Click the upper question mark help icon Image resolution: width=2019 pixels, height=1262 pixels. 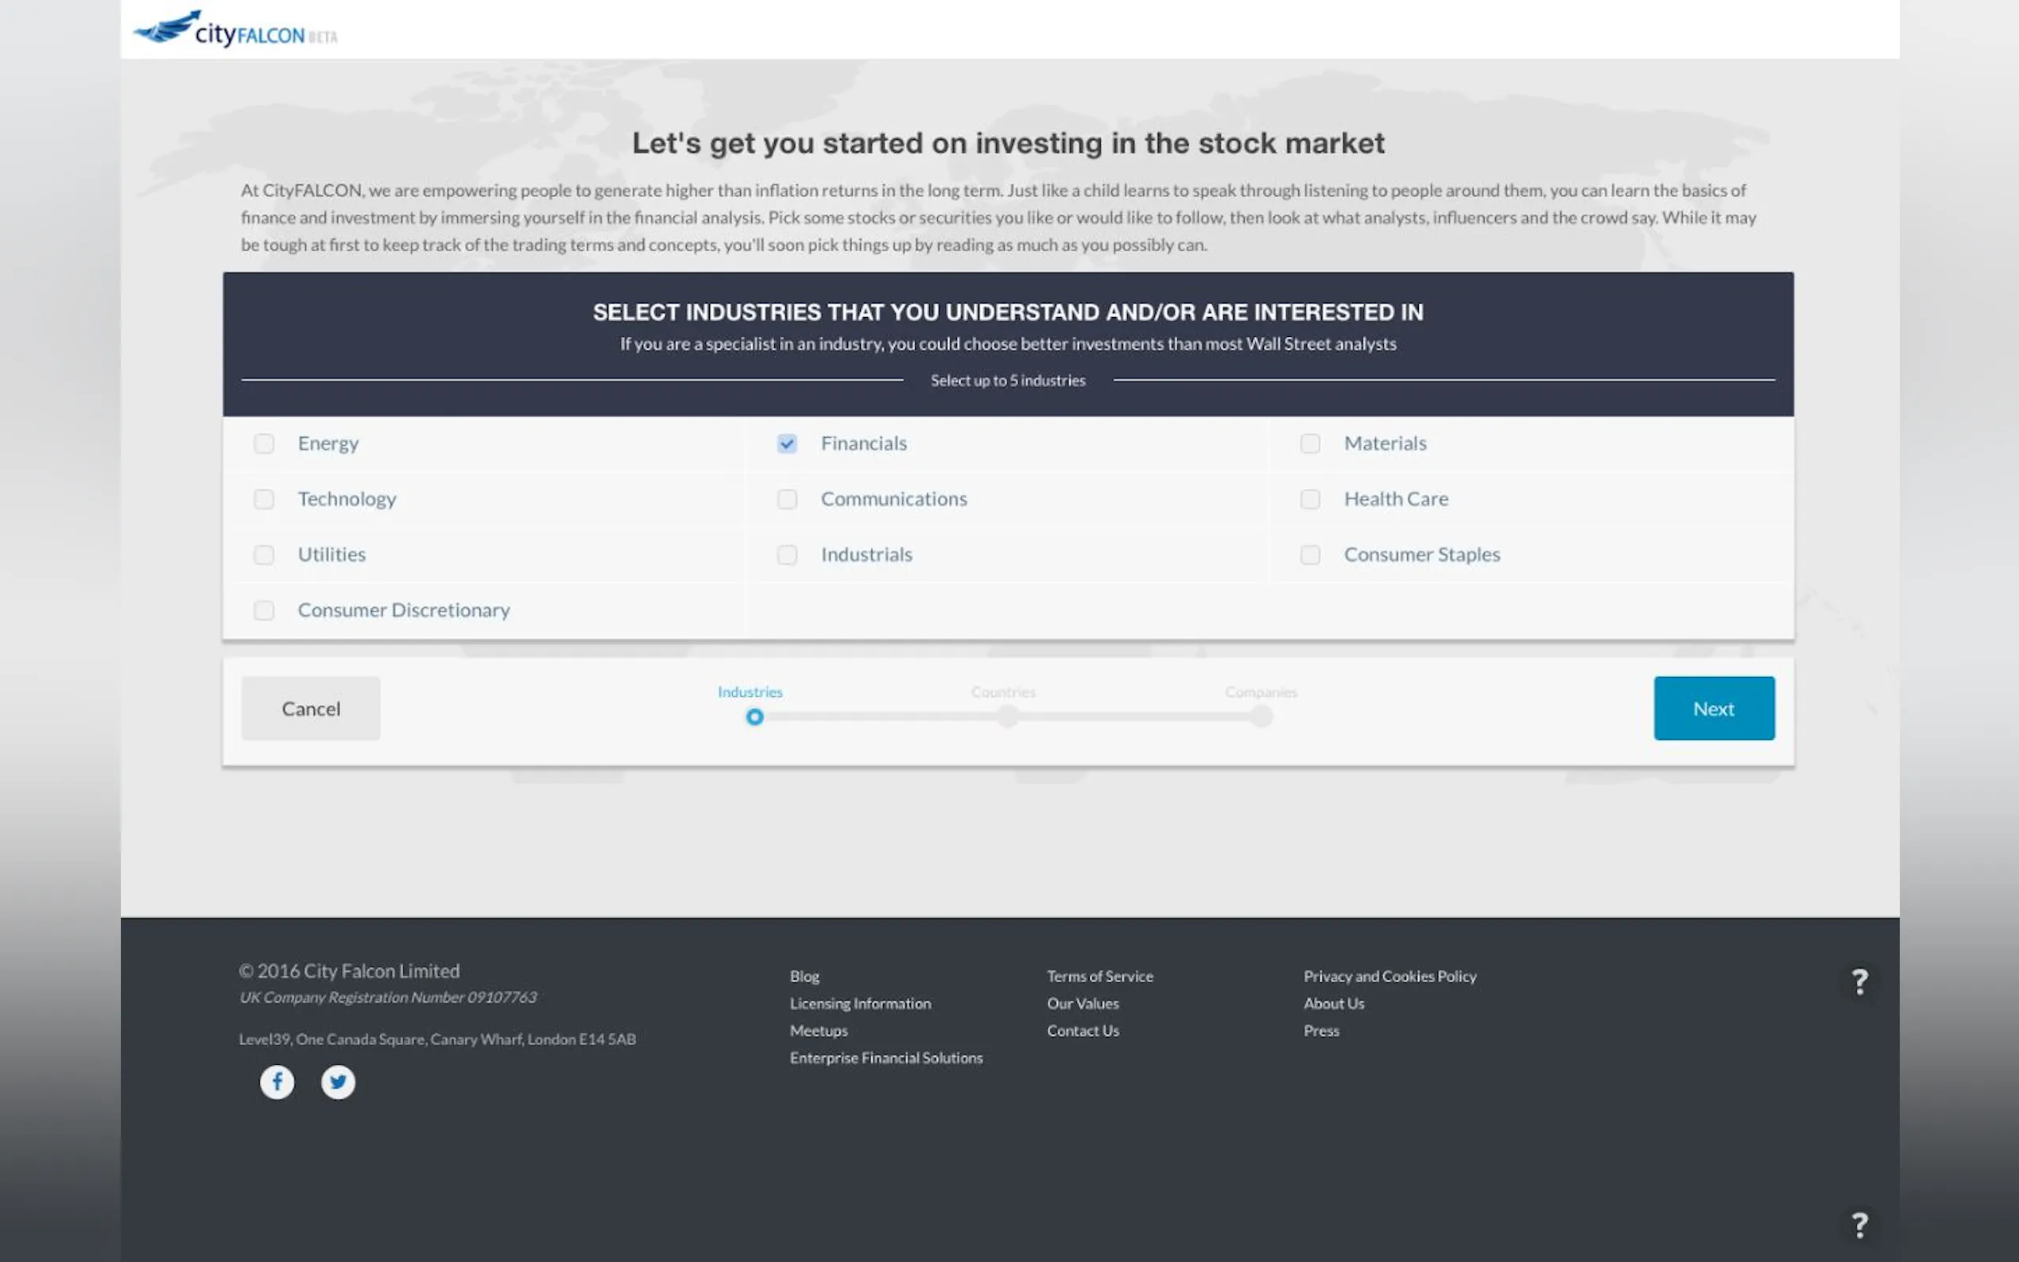(1858, 981)
